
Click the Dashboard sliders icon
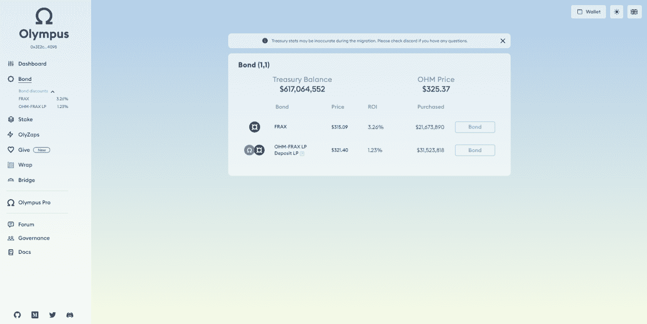tap(11, 64)
